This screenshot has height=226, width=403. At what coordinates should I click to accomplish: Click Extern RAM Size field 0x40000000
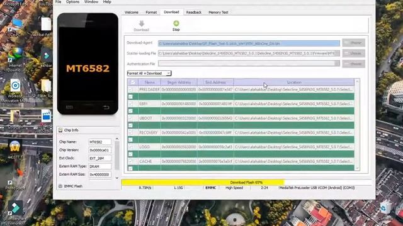100,175
